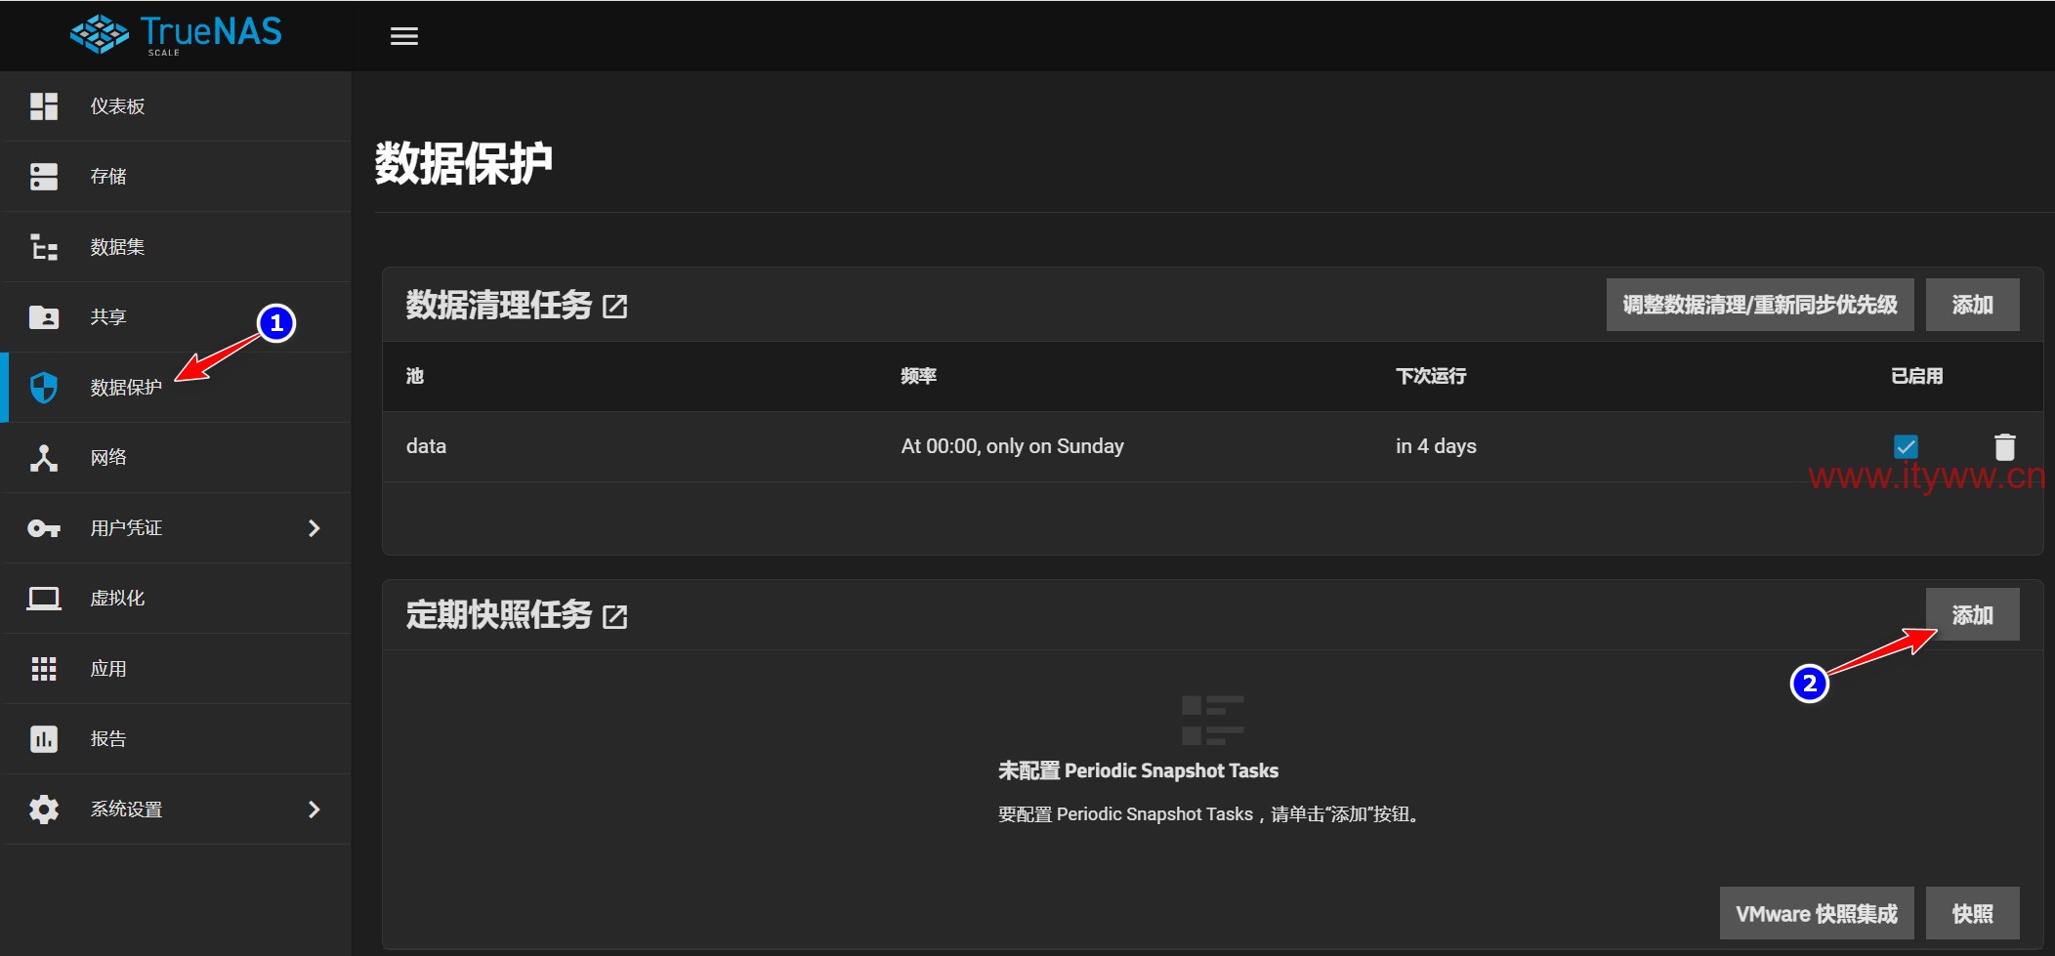Click 添加 button in 定期快照任务 card

pyautogui.click(x=1972, y=615)
